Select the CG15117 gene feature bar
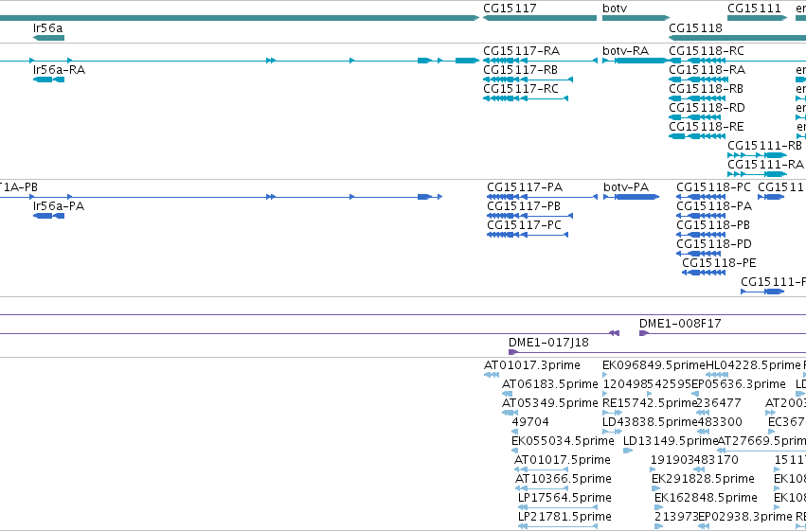The width and height of the screenshot is (806, 531). pyautogui.click(x=540, y=18)
